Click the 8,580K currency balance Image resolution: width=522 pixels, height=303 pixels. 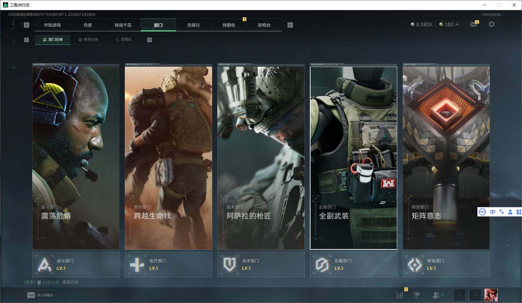[x=421, y=24]
